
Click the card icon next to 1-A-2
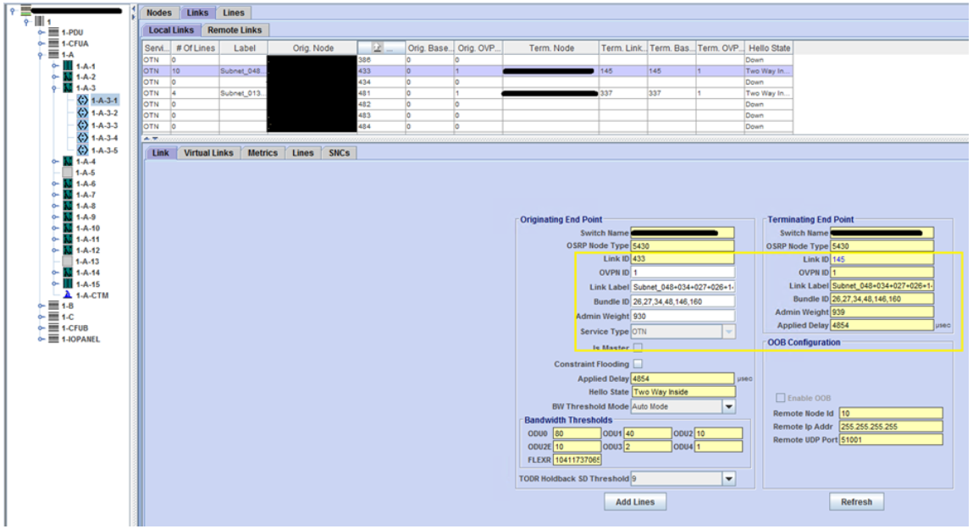pyautogui.click(x=68, y=77)
